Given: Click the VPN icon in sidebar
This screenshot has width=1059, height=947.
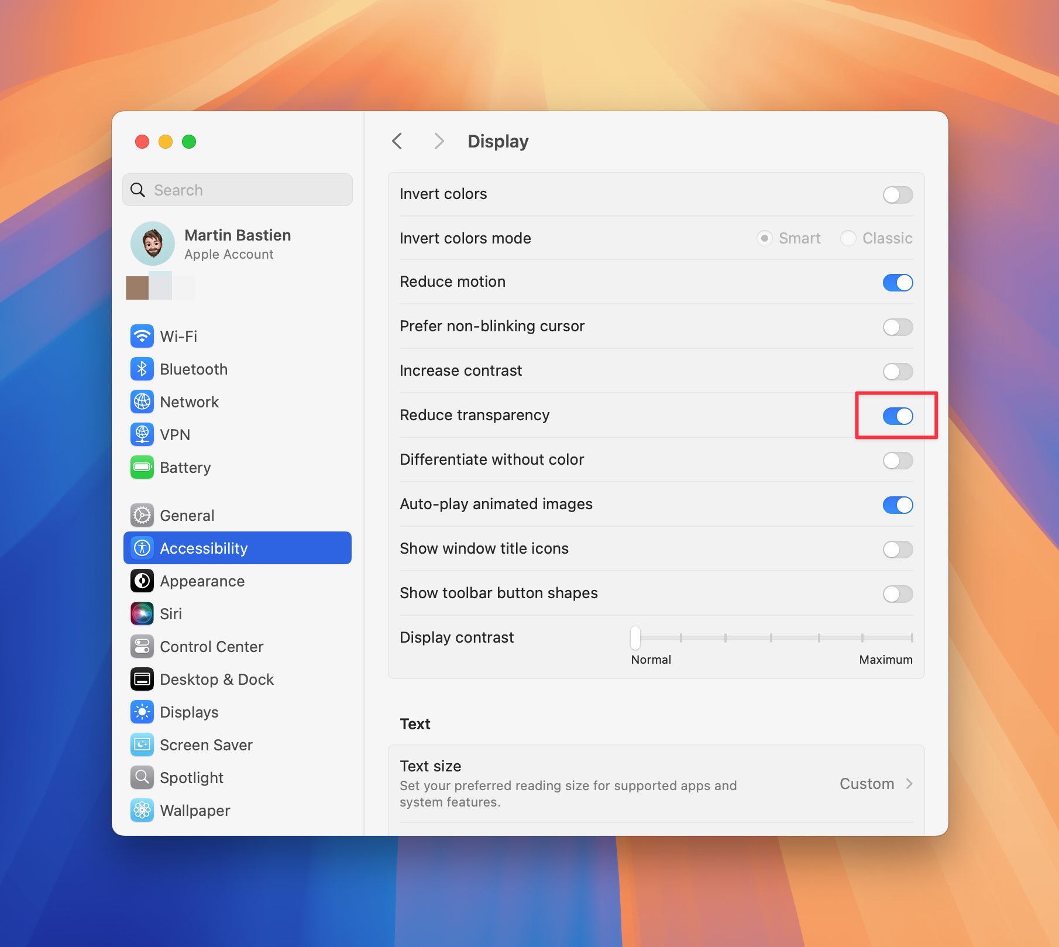Looking at the screenshot, I should tap(142, 434).
